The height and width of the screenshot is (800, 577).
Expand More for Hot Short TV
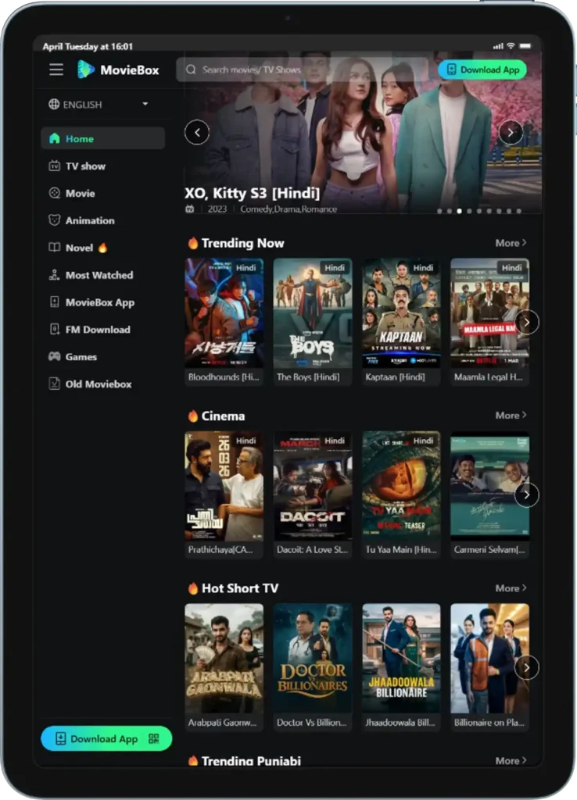point(511,588)
